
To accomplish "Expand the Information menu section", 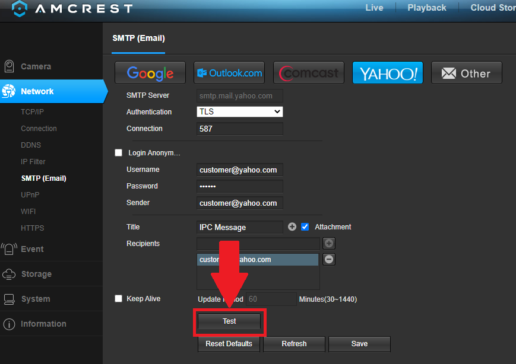I will pos(43,324).
